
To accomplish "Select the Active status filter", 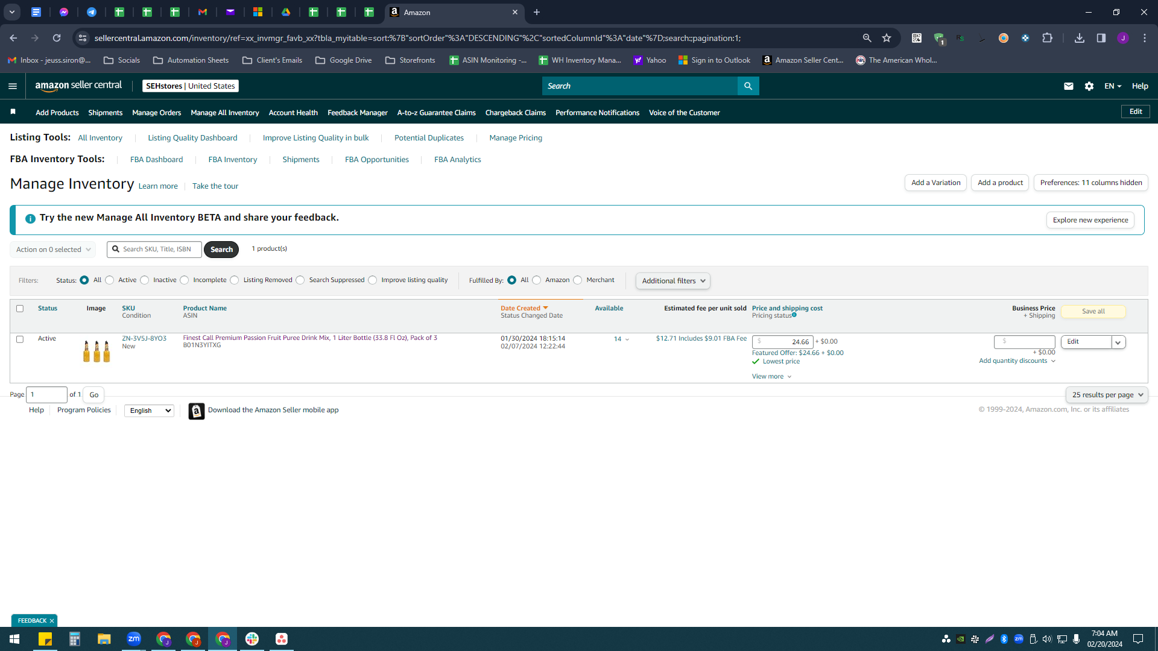I will tap(109, 280).
